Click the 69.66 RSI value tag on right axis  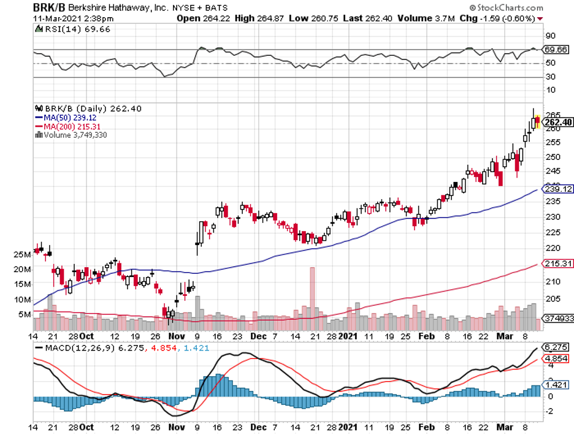[556, 50]
